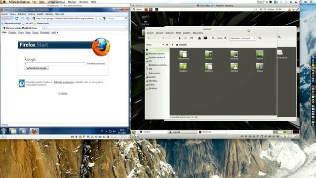316x178 pixels.
Task: Open the Obrázky Google link
Action: 12,33
